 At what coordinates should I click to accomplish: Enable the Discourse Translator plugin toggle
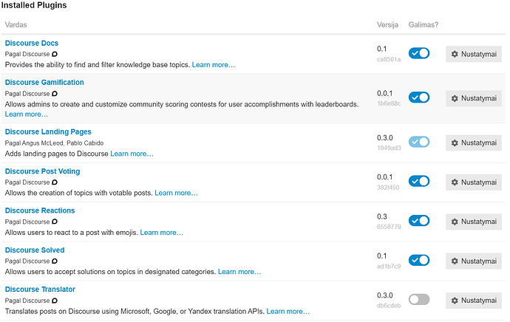coord(419,300)
